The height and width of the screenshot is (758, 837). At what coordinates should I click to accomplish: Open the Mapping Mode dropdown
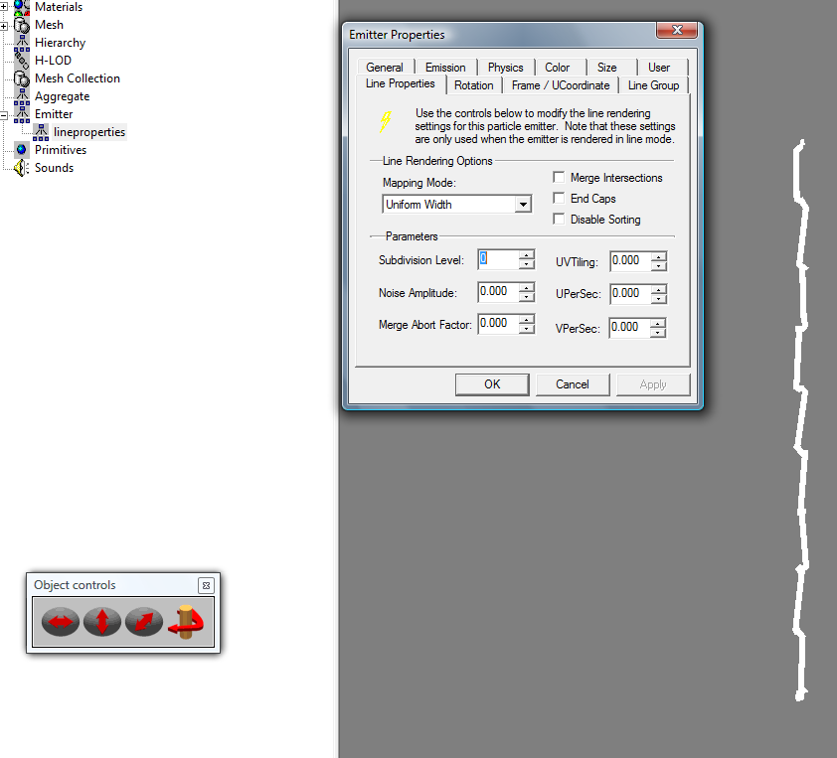point(523,205)
